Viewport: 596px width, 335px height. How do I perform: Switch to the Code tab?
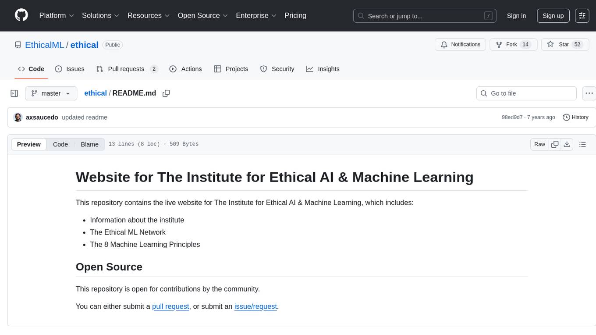(x=31, y=69)
